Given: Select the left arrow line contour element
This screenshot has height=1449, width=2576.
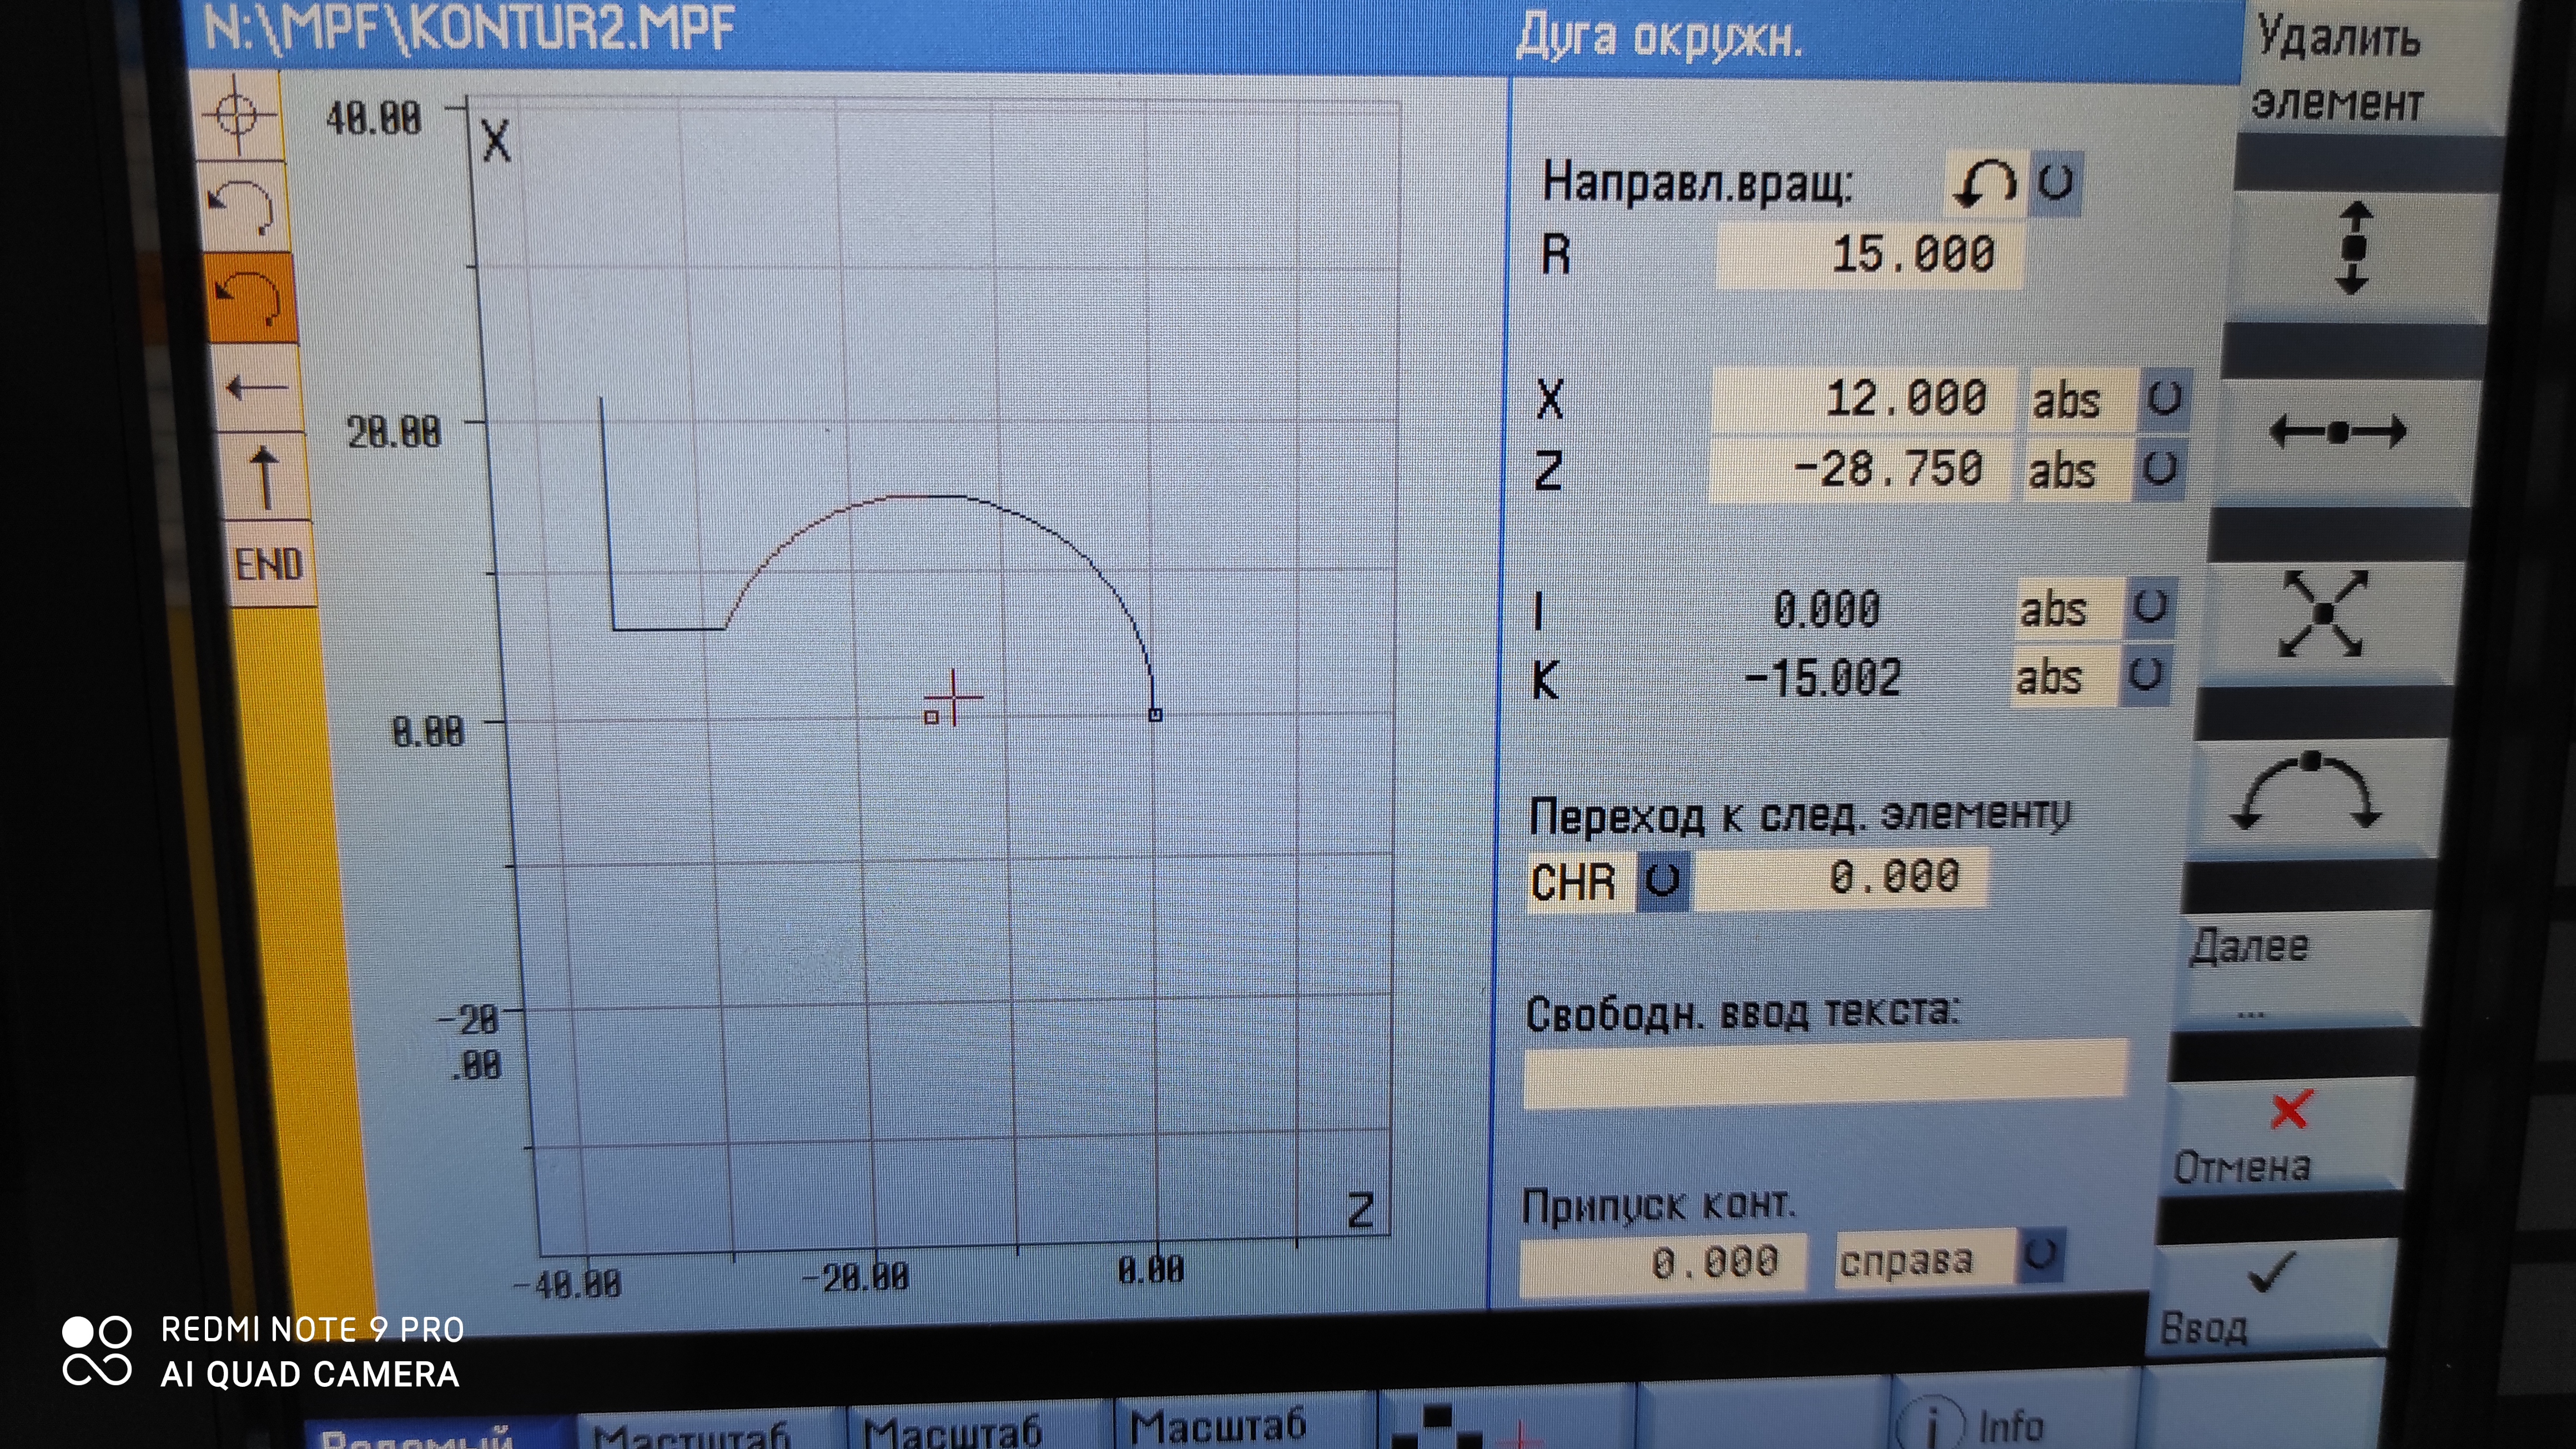Looking at the screenshot, I should 256,388.
